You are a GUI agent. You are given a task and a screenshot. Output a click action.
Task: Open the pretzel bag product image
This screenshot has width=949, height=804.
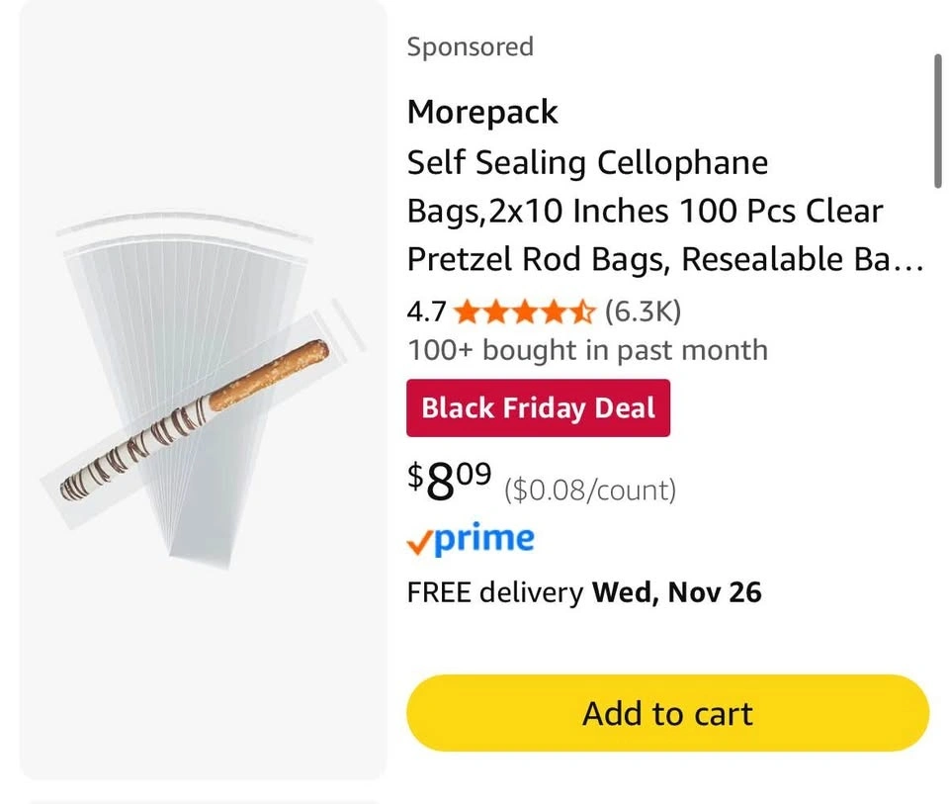coord(204,391)
